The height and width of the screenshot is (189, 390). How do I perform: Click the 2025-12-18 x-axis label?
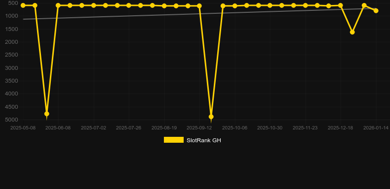click(x=340, y=128)
